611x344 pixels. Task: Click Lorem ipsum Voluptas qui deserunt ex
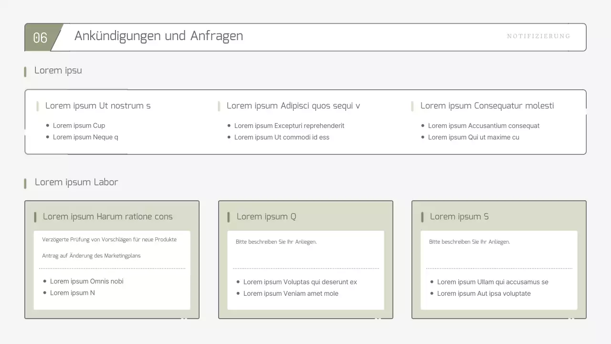[x=300, y=282]
